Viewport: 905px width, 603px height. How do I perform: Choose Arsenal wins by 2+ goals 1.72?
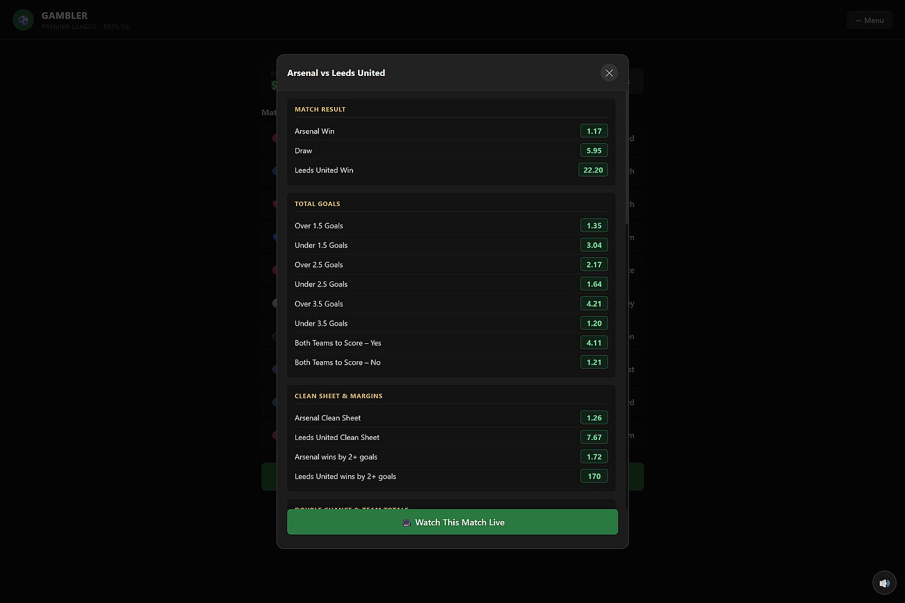tap(594, 457)
